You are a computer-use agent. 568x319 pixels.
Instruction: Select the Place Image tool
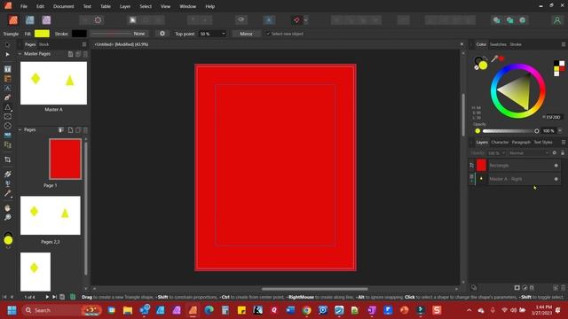7,136
